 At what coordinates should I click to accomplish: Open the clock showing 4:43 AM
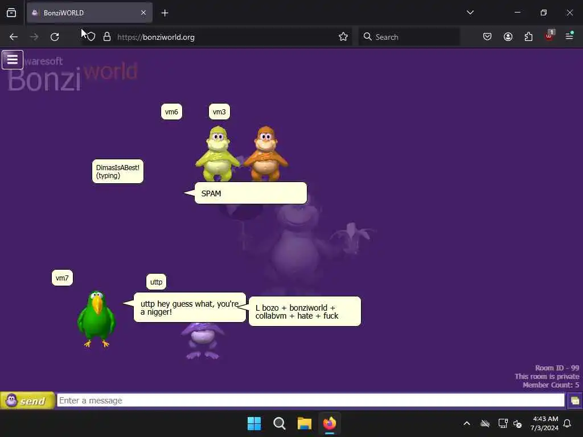click(x=545, y=423)
